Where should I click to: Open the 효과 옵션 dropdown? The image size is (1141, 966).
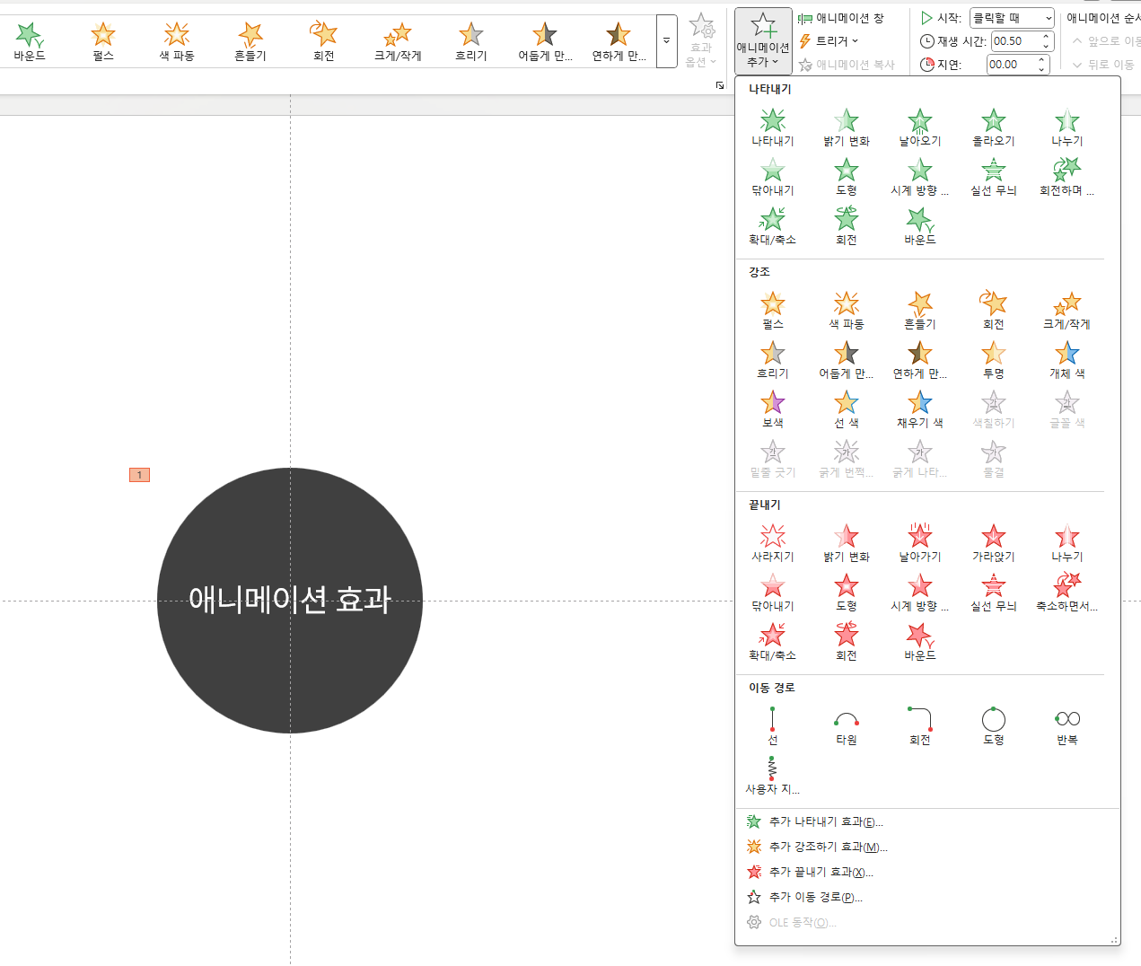point(701,41)
